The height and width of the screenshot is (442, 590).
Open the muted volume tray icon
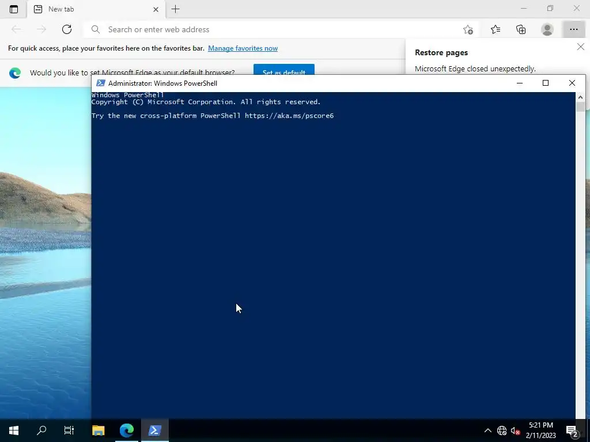point(516,430)
